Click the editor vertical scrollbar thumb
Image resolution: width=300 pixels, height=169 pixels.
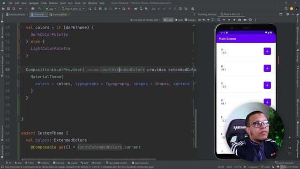195,128
